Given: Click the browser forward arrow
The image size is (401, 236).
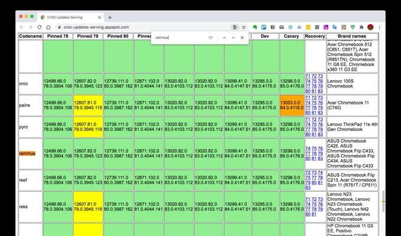Looking at the screenshot, I should [31, 27].
